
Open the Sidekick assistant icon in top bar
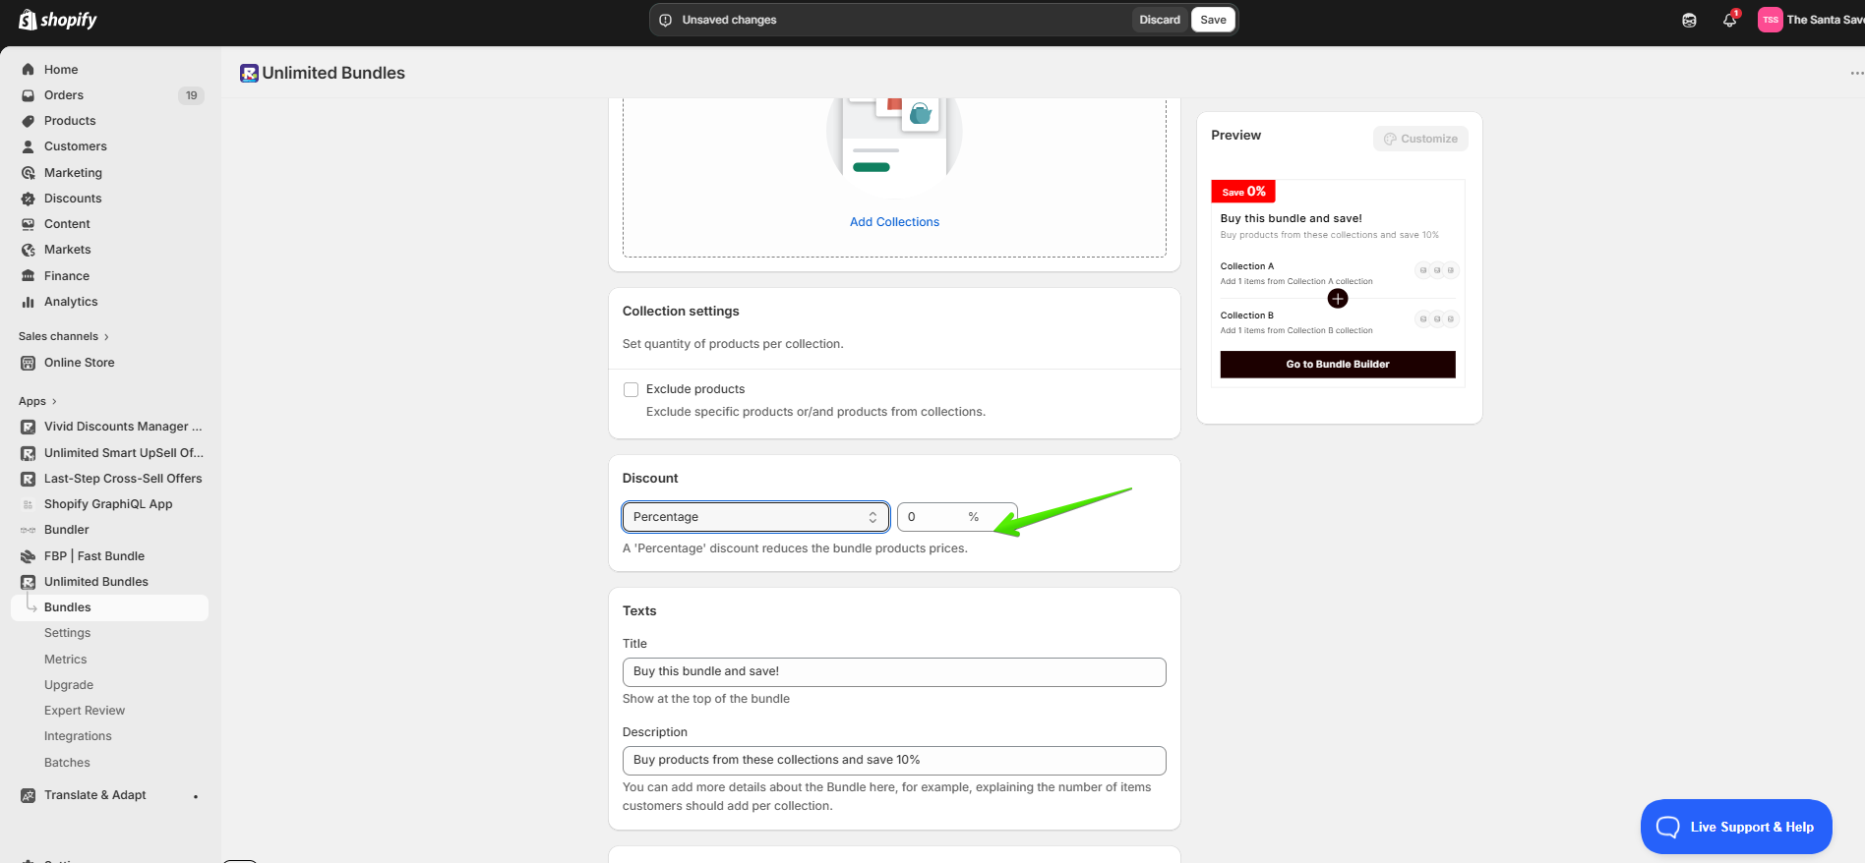tap(1689, 20)
